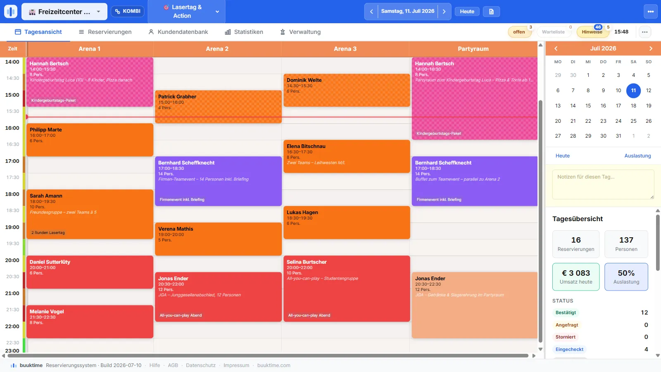Open the 50% Auslastung card
Screen dimensions: 661x372
(626, 277)
